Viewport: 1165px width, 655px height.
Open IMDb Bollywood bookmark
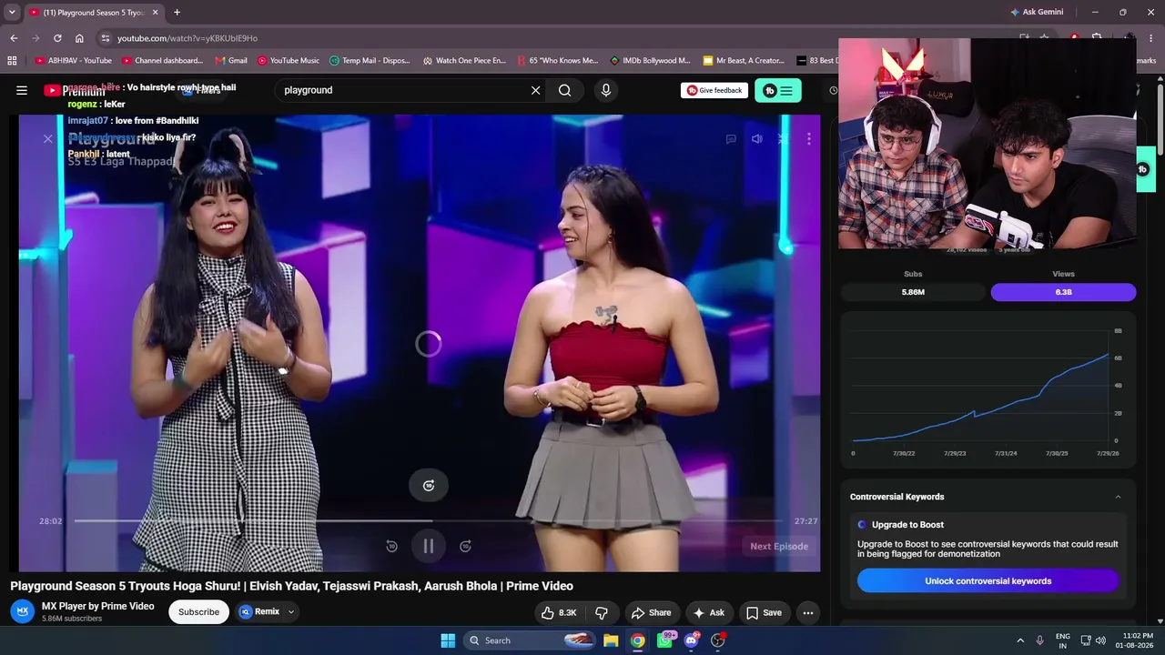pos(650,61)
